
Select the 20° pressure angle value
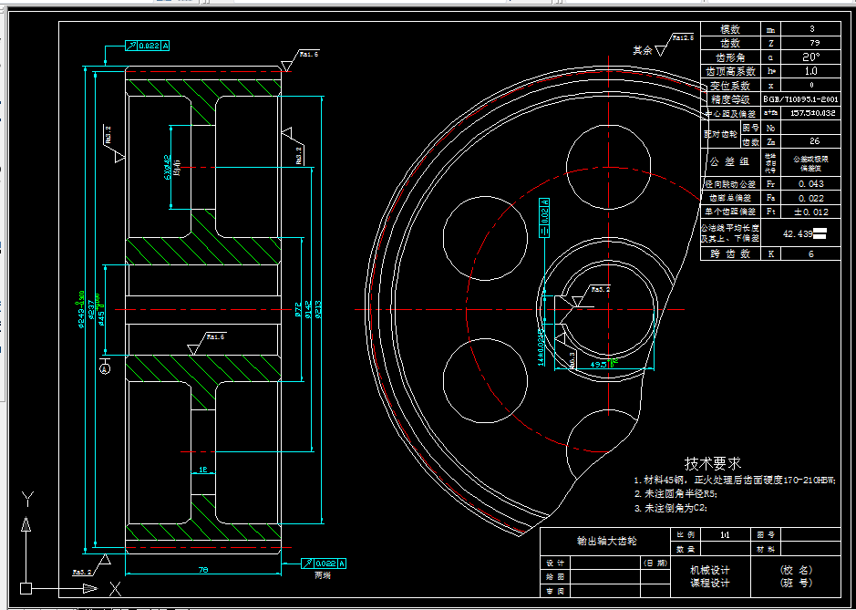tap(811, 57)
